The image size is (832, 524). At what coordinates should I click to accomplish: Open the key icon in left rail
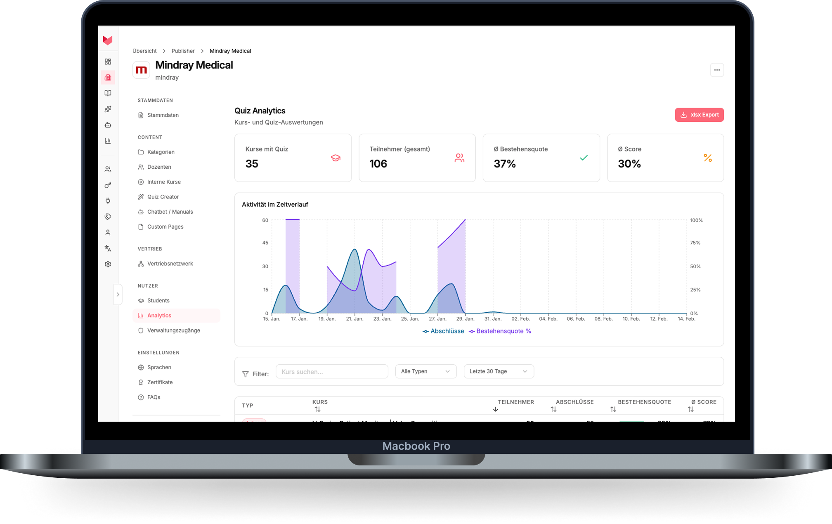coord(108,185)
